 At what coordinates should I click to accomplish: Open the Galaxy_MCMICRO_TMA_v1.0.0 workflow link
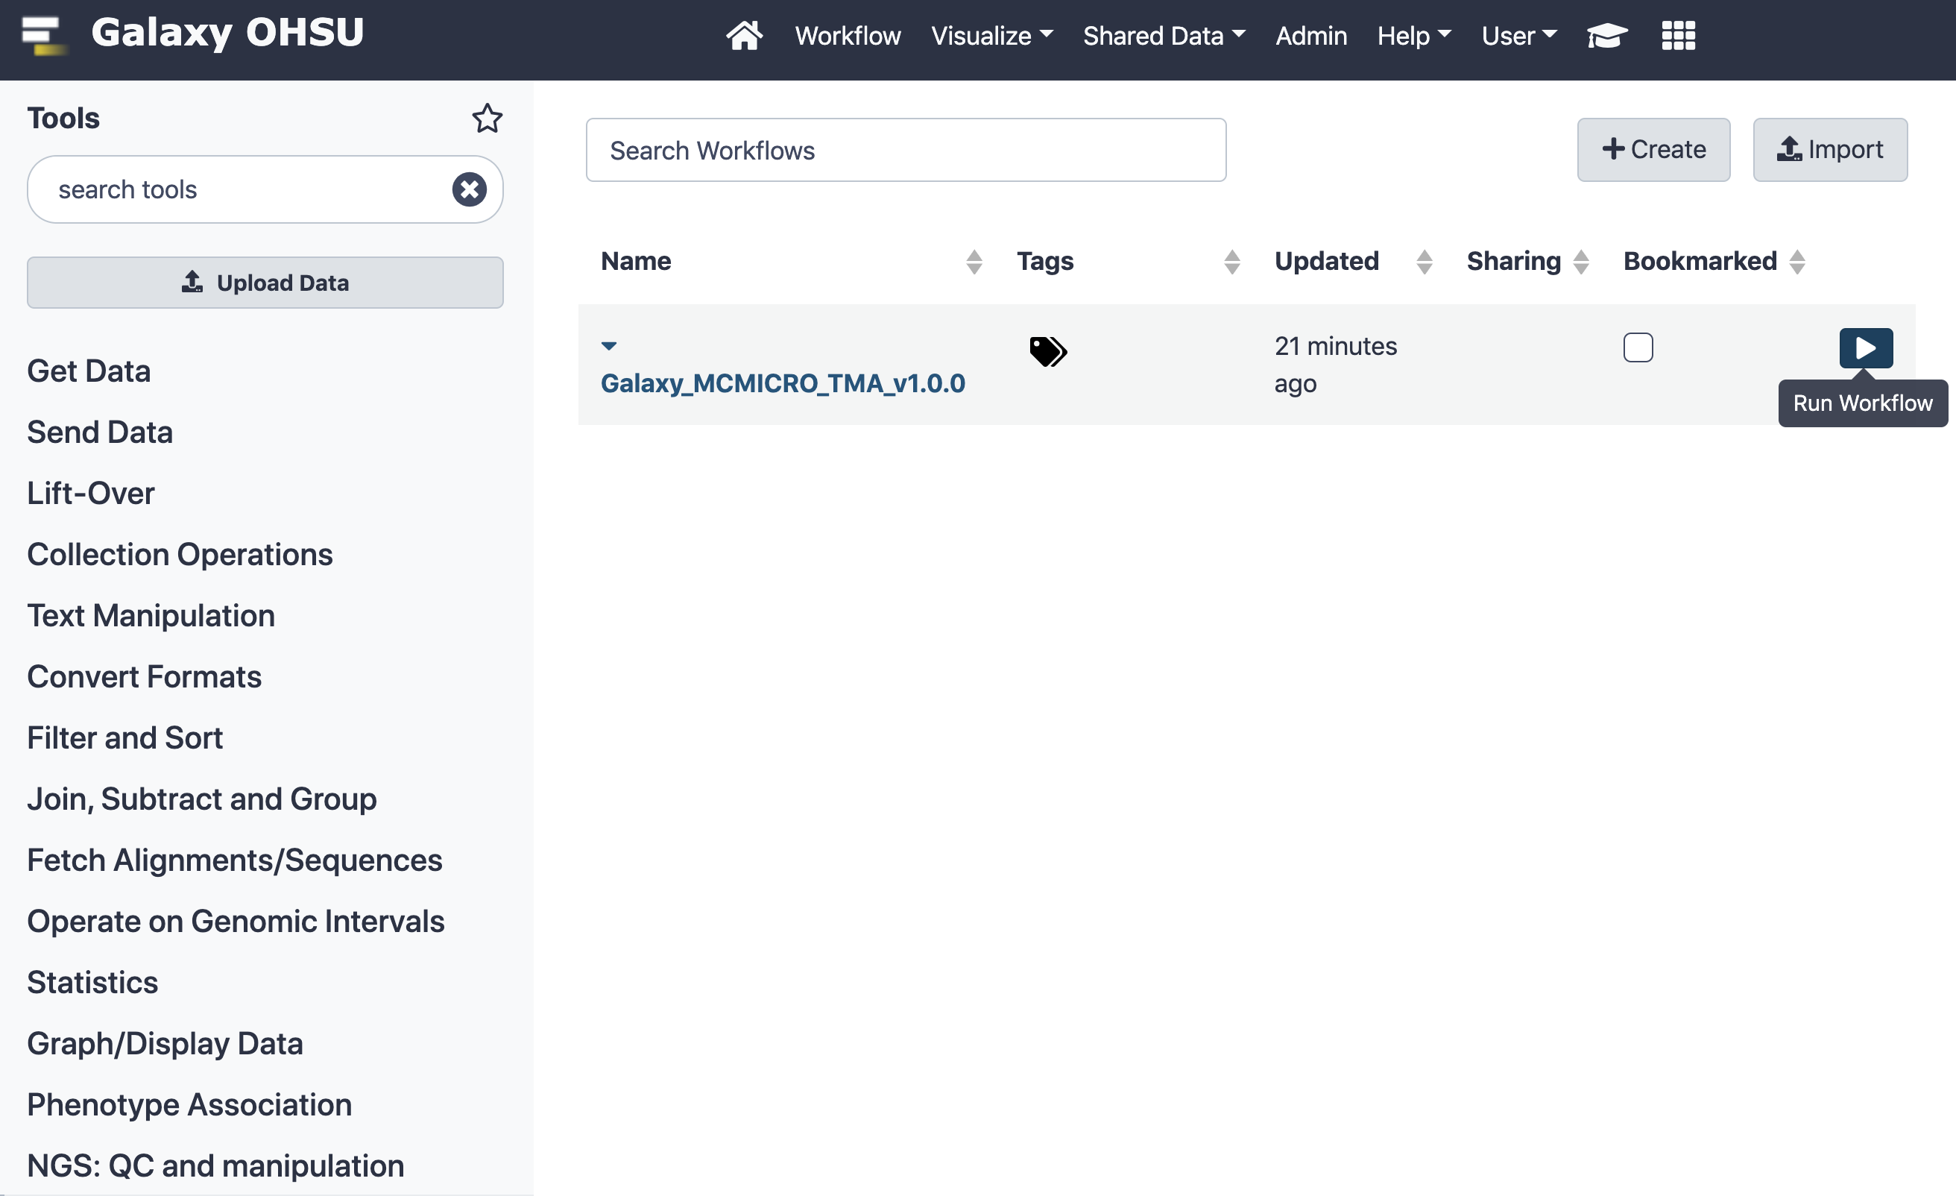tap(783, 383)
